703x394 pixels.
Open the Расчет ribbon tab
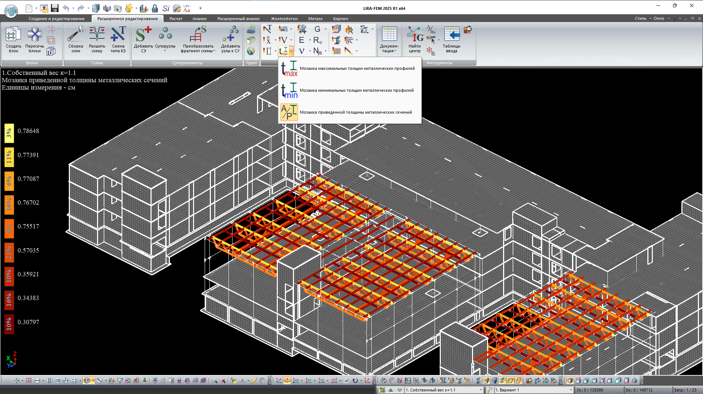pyautogui.click(x=176, y=19)
